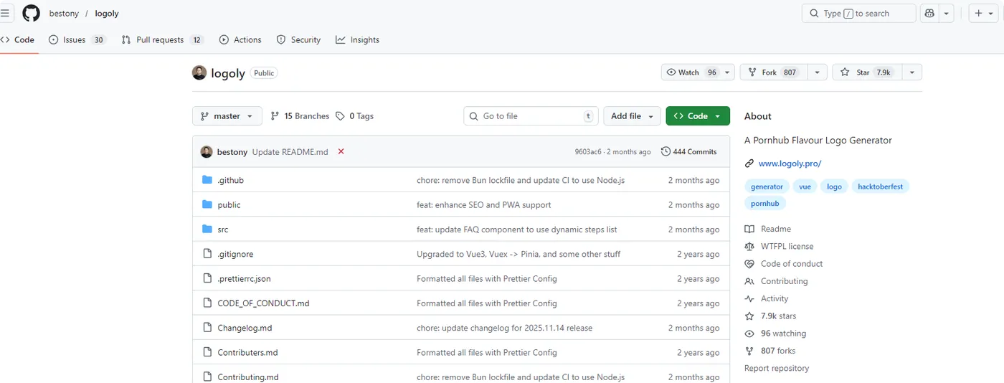Select the hacktoberfest topic tag
Screen dimensions: 1004x383
tap(881, 186)
